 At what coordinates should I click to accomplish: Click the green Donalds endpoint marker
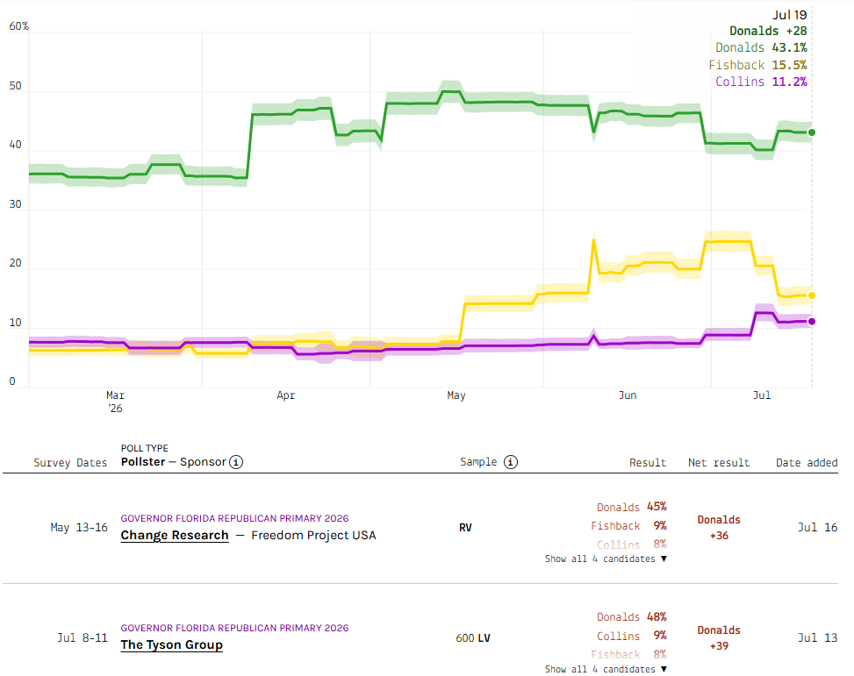click(812, 132)
